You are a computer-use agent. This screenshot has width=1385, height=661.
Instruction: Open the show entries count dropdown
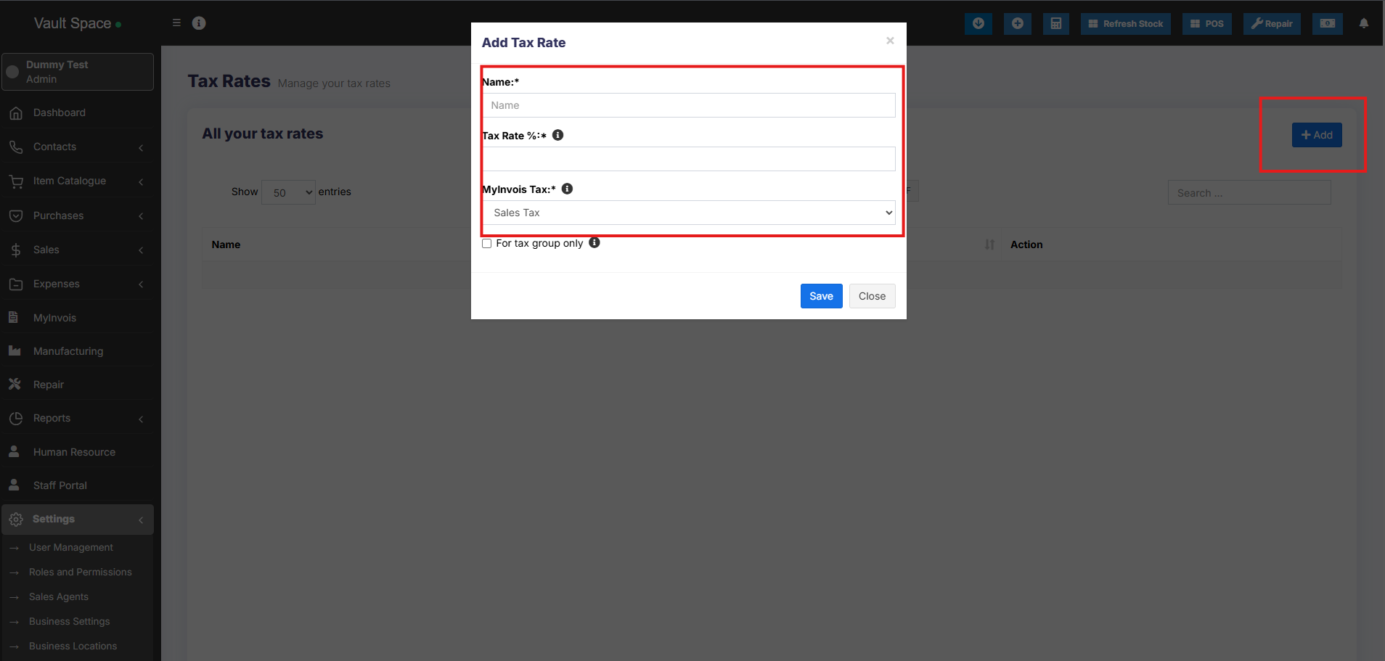tap(288, 192)
